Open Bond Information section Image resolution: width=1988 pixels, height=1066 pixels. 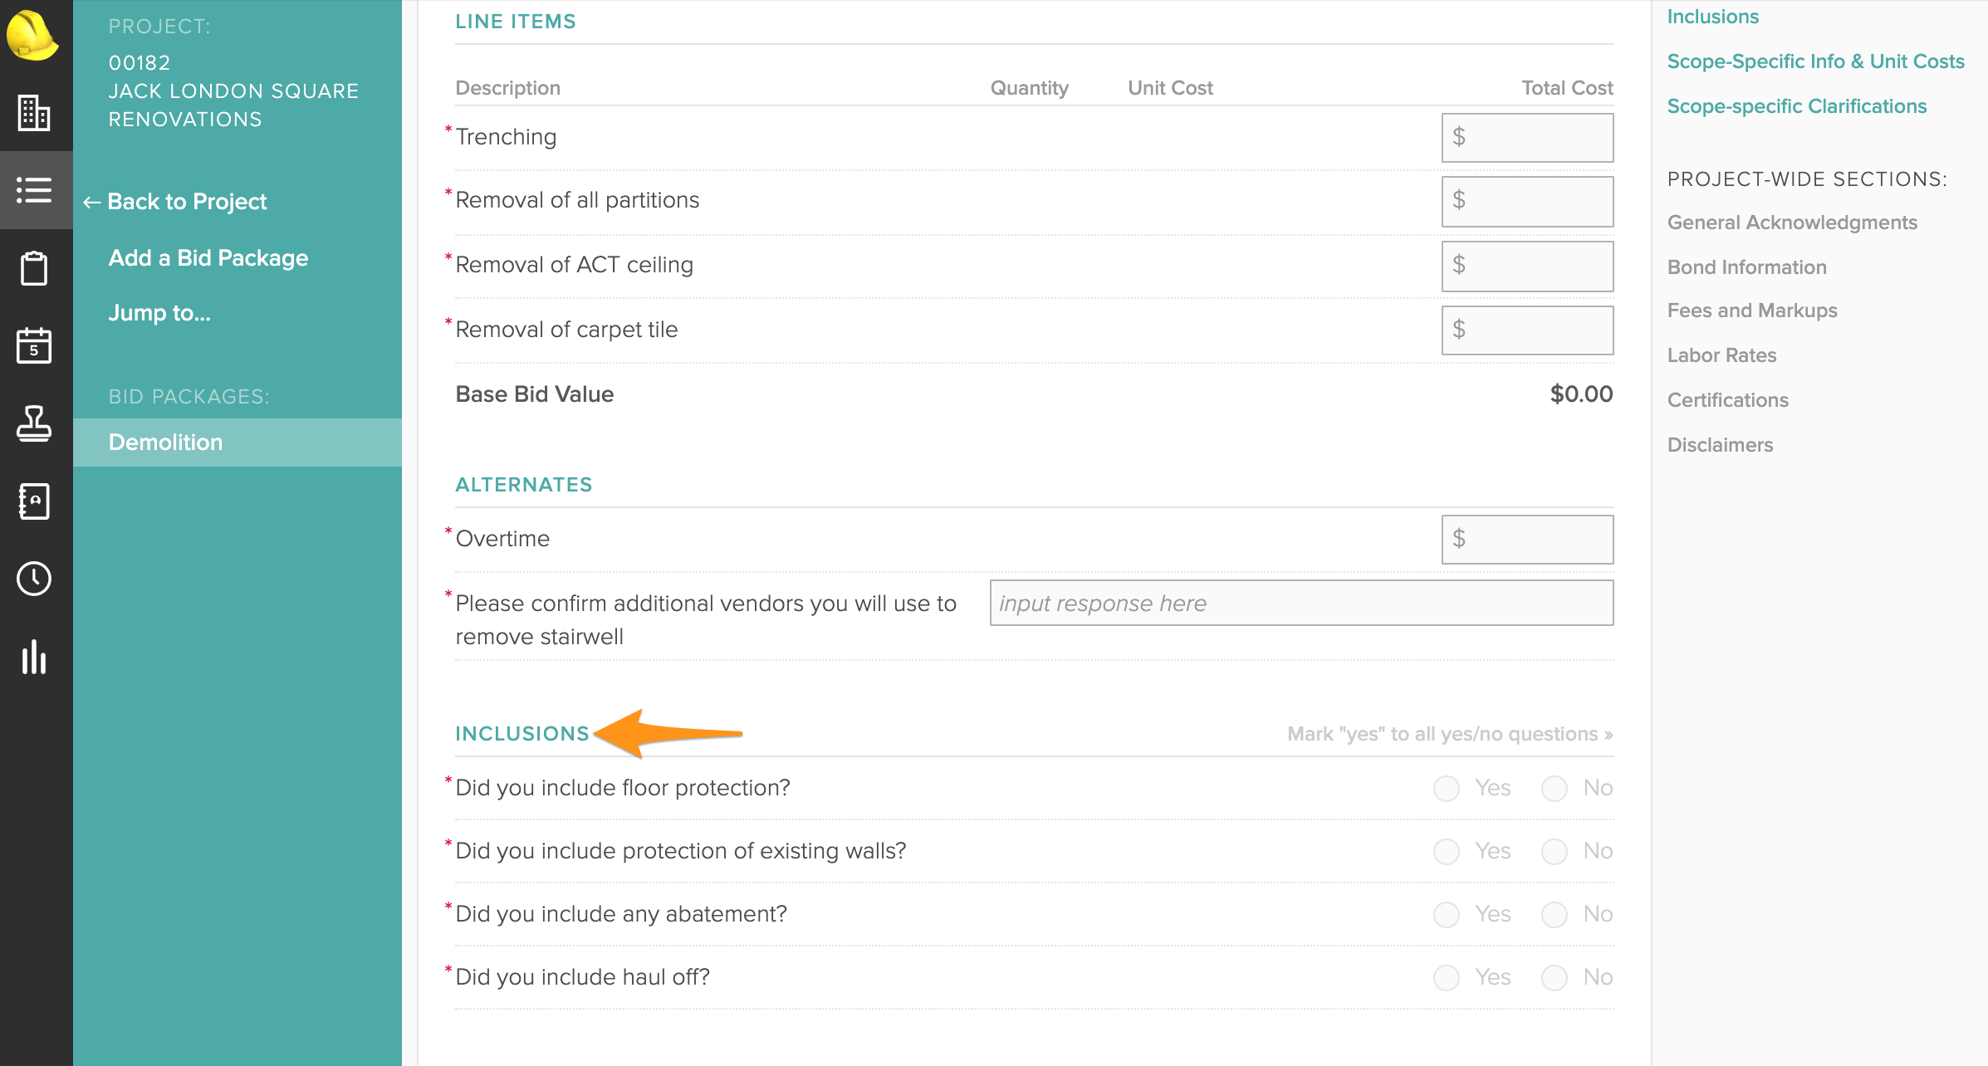[1746, 267]
